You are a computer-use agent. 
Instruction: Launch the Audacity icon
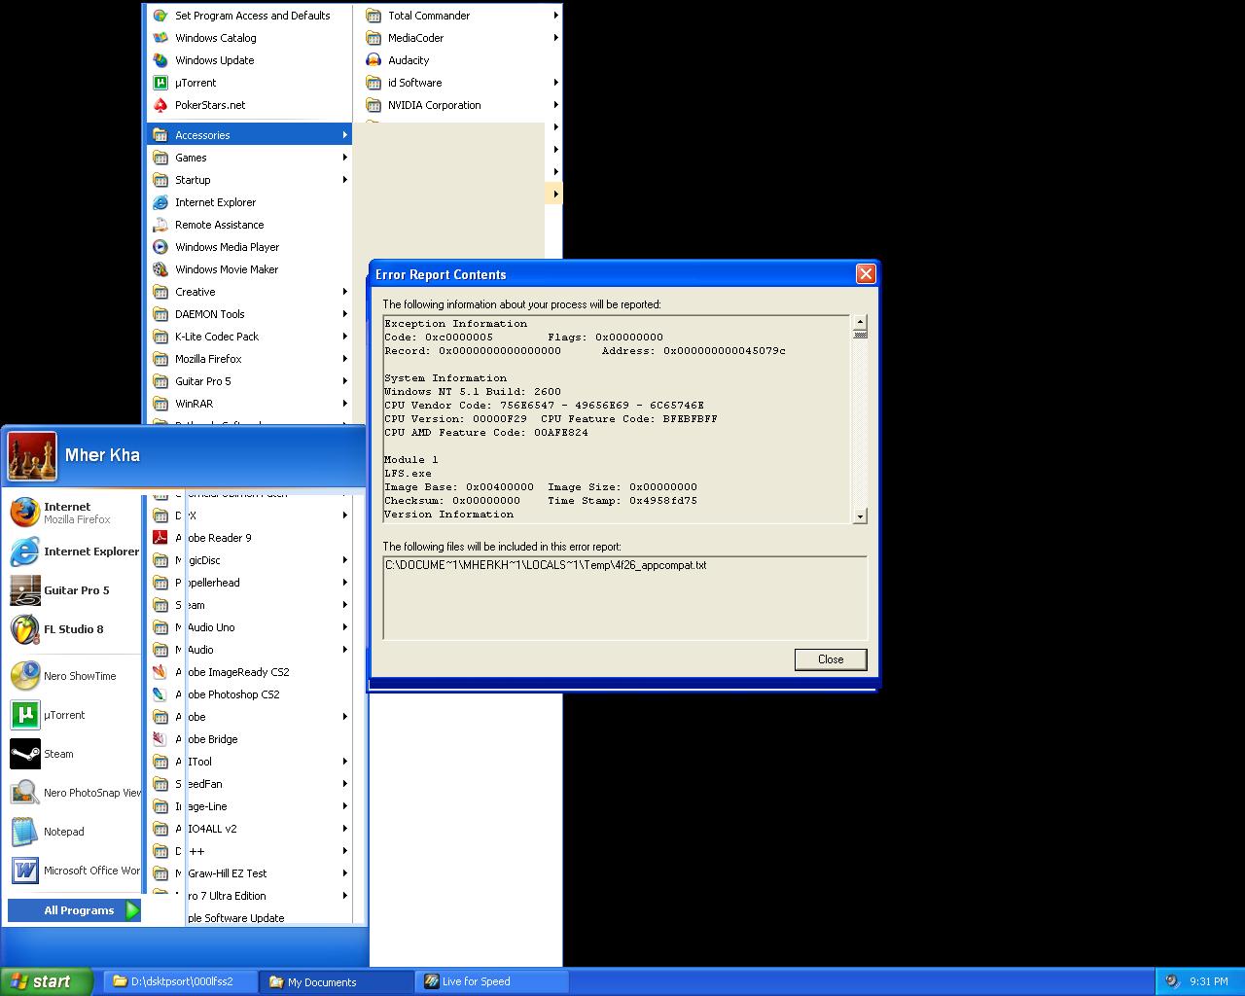click(373, 60)
